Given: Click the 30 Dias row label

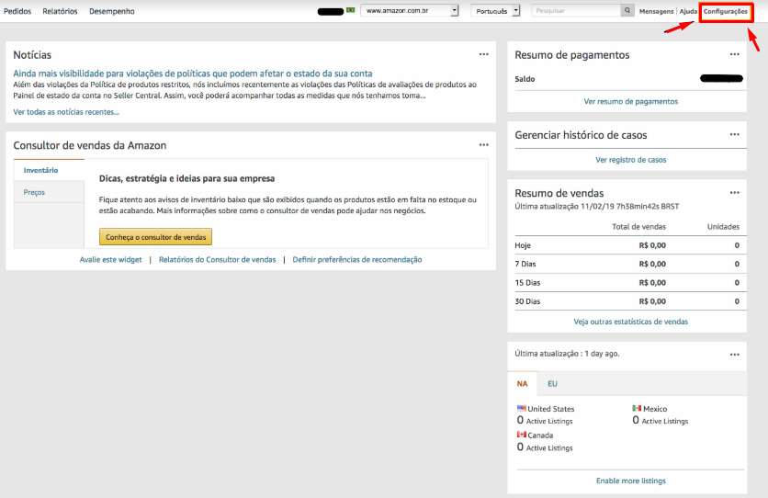Looking at the screenshot, I should point(527,301).
